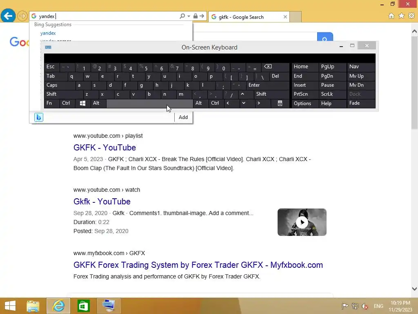Toggle the ScrLk key

(x=332, y=94)
